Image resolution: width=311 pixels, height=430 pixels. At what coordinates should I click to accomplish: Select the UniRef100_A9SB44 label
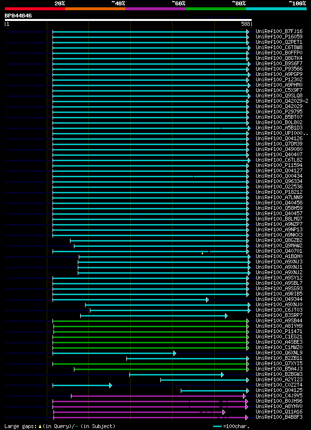[279, 321]
